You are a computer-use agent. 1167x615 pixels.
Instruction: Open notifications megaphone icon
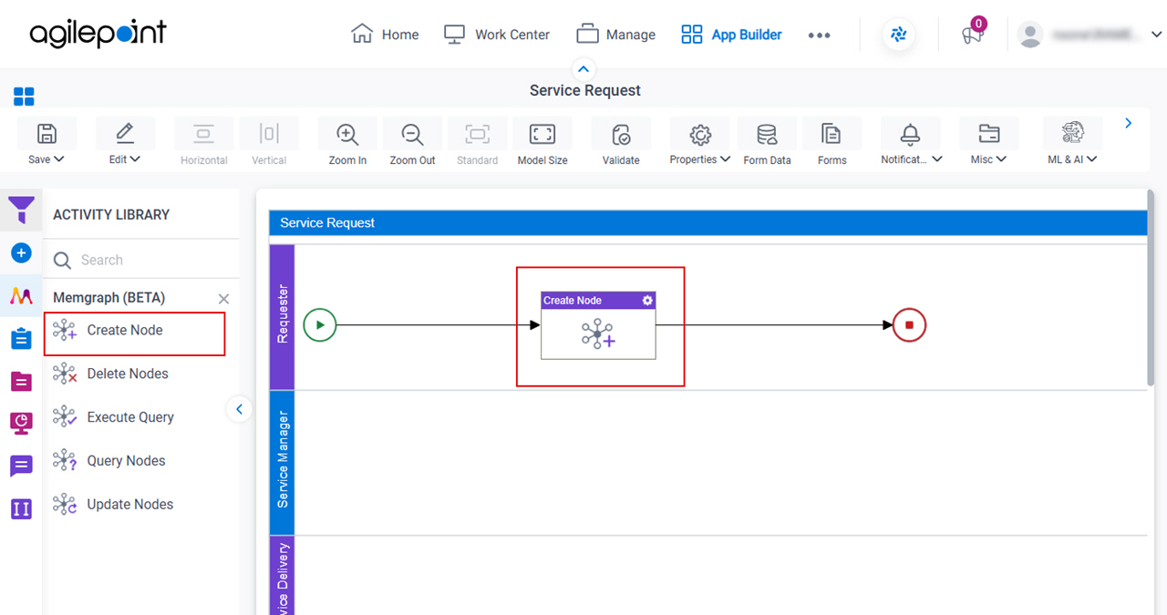tap(972, 36)
